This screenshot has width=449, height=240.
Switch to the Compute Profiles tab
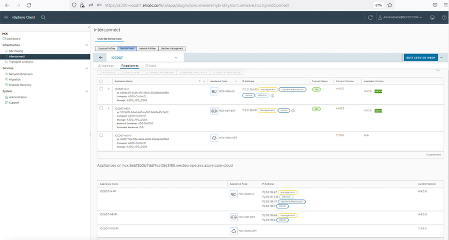coord(106,48)
